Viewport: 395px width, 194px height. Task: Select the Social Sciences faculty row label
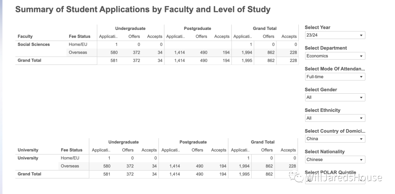34,44
